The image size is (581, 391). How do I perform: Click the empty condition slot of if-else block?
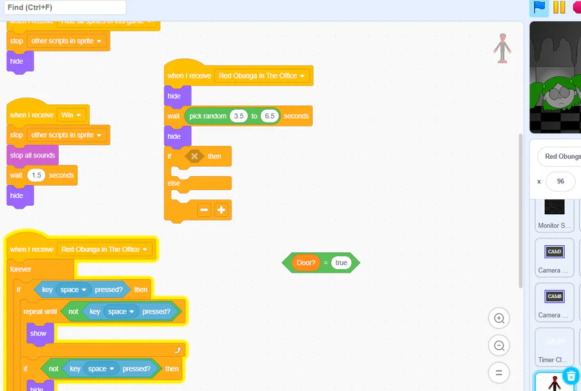[194, 156]
